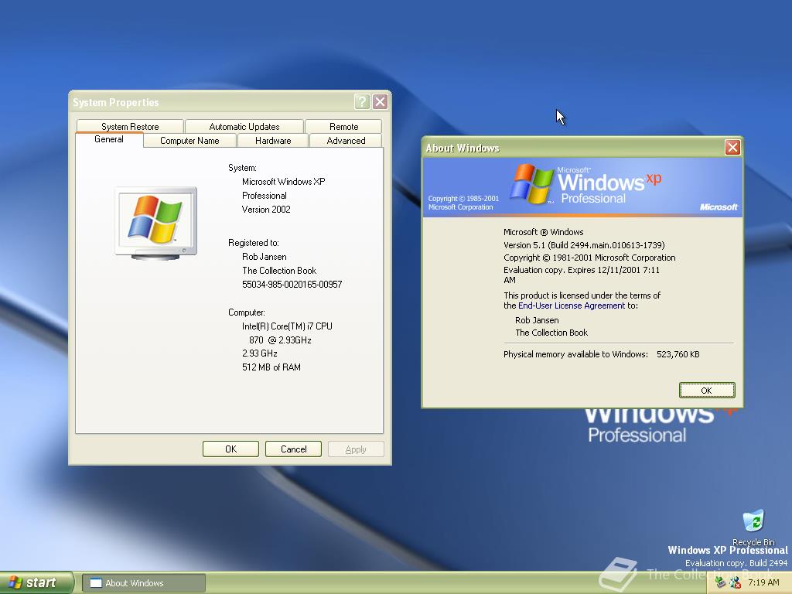Click 'Microsoft Windows XP' in System Properties
Screen dimensions: 792x594
point(283,181)
